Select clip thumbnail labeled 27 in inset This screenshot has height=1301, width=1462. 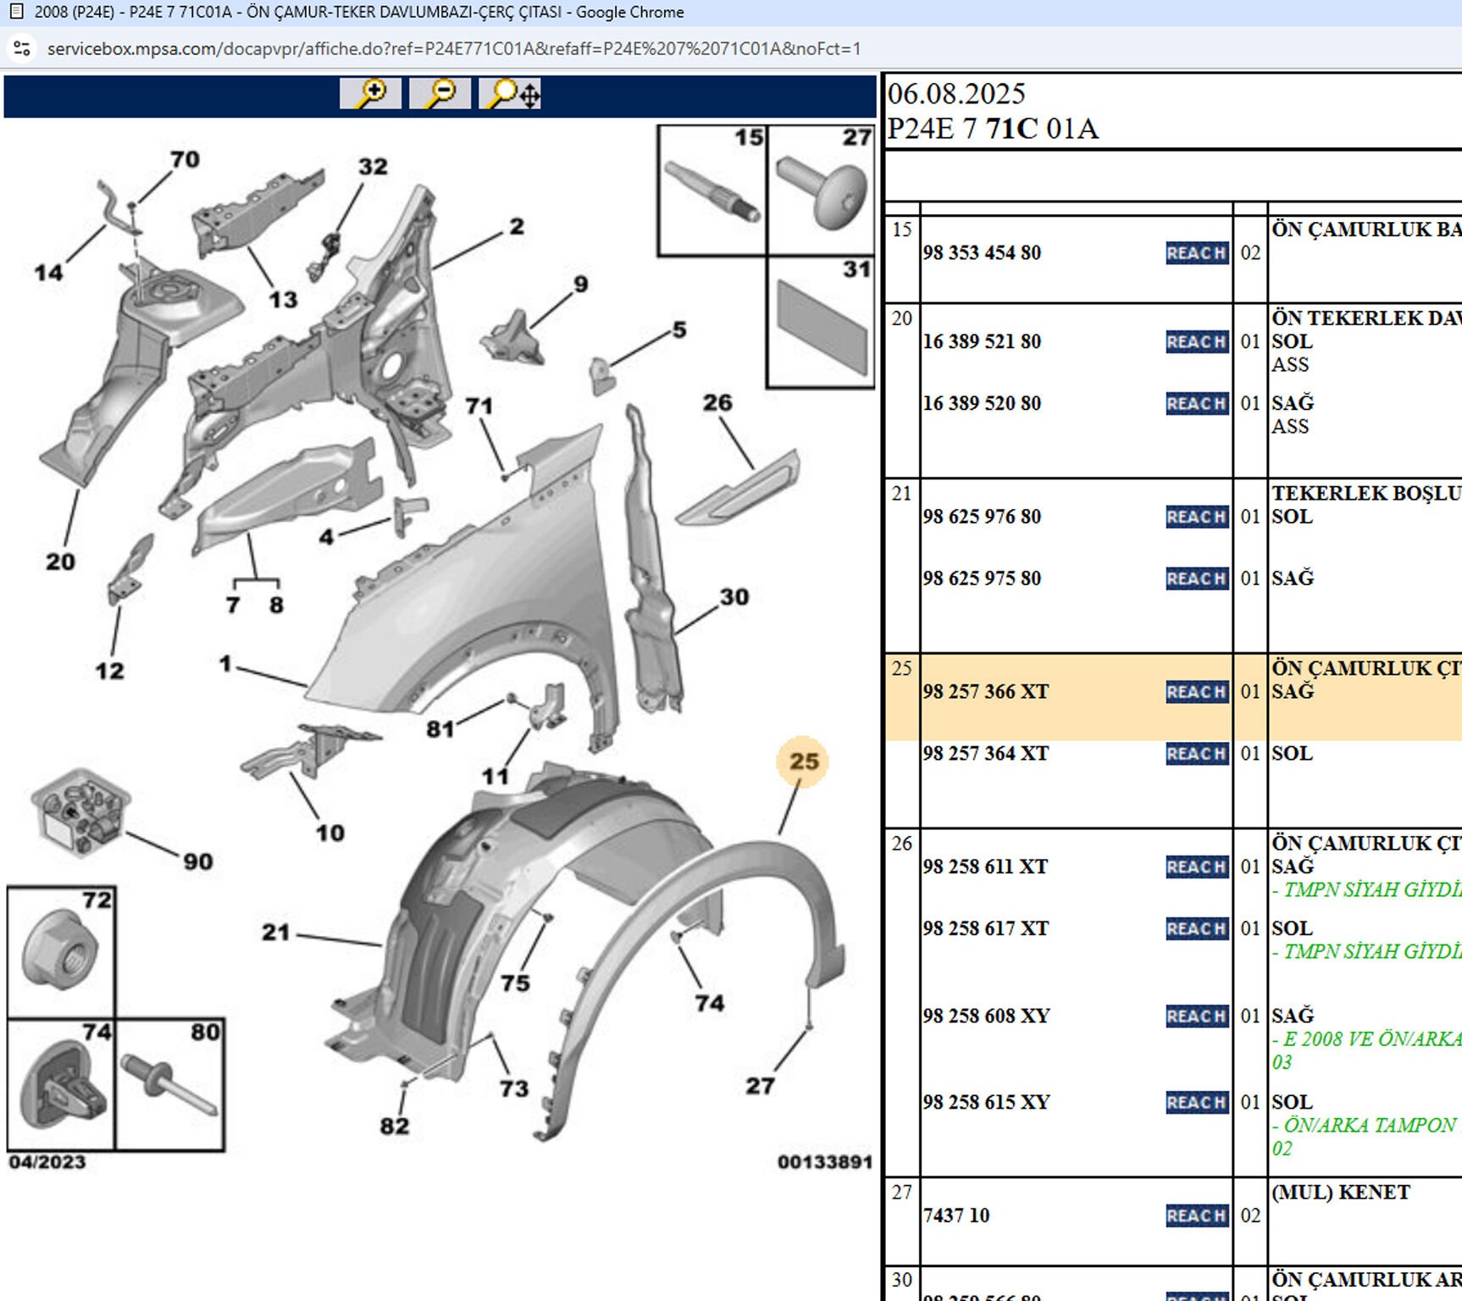822,191
